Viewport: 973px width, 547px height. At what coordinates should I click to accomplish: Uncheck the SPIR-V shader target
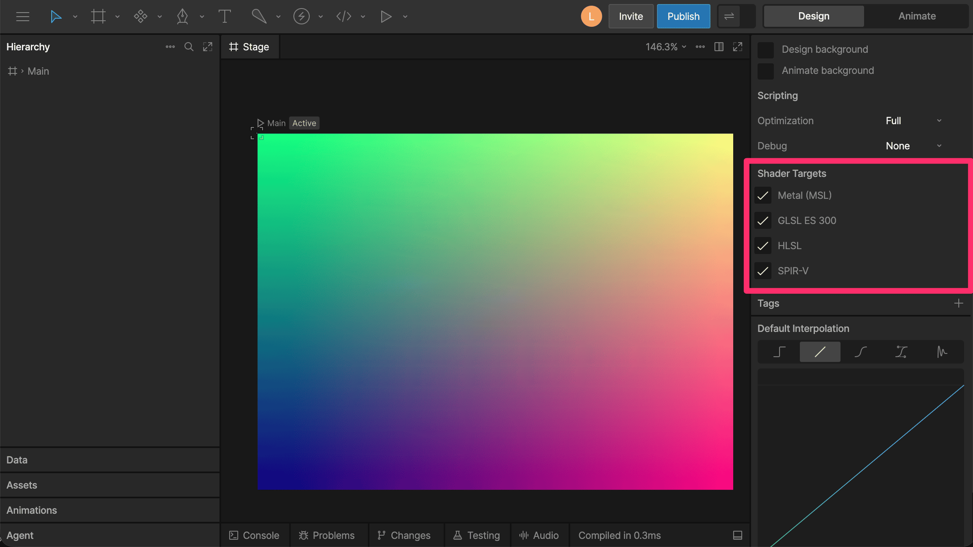pyautogui.click(x=763, y=271)
